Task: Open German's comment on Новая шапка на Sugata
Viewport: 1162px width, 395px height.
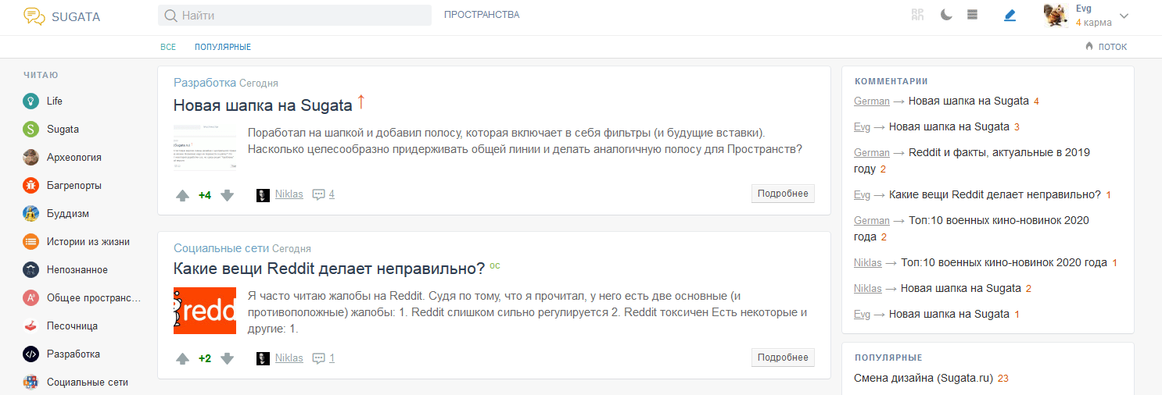Action: click(x=969, y=101)
